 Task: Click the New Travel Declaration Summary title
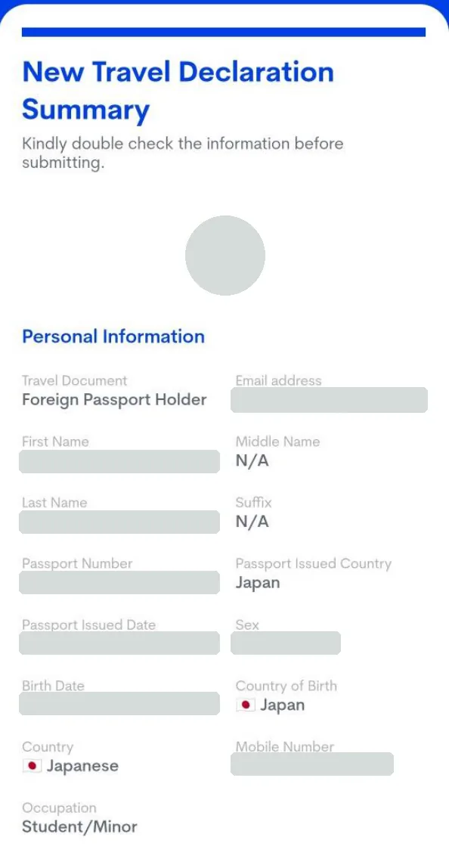point(178,91)
